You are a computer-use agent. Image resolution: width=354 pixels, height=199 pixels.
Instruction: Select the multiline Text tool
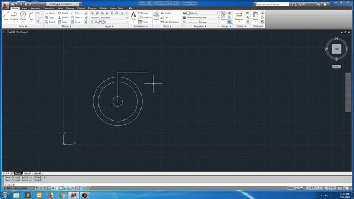[133, 16]
